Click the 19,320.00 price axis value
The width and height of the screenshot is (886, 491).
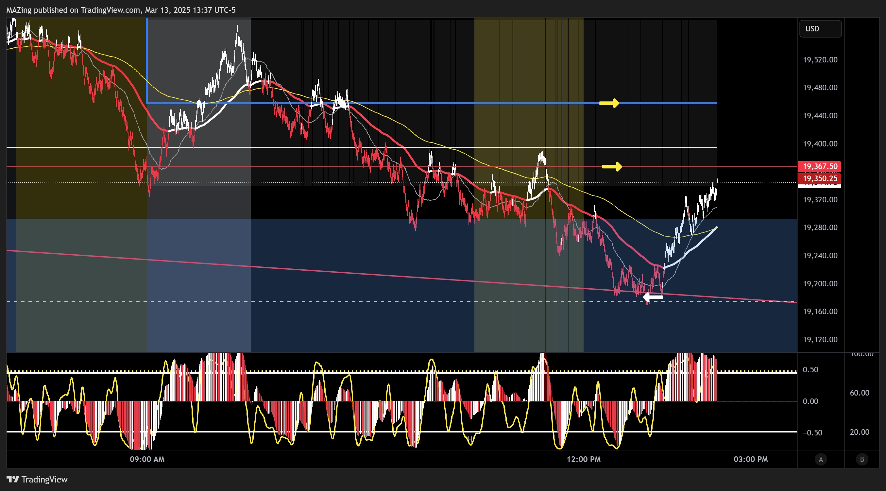[820, 200]
